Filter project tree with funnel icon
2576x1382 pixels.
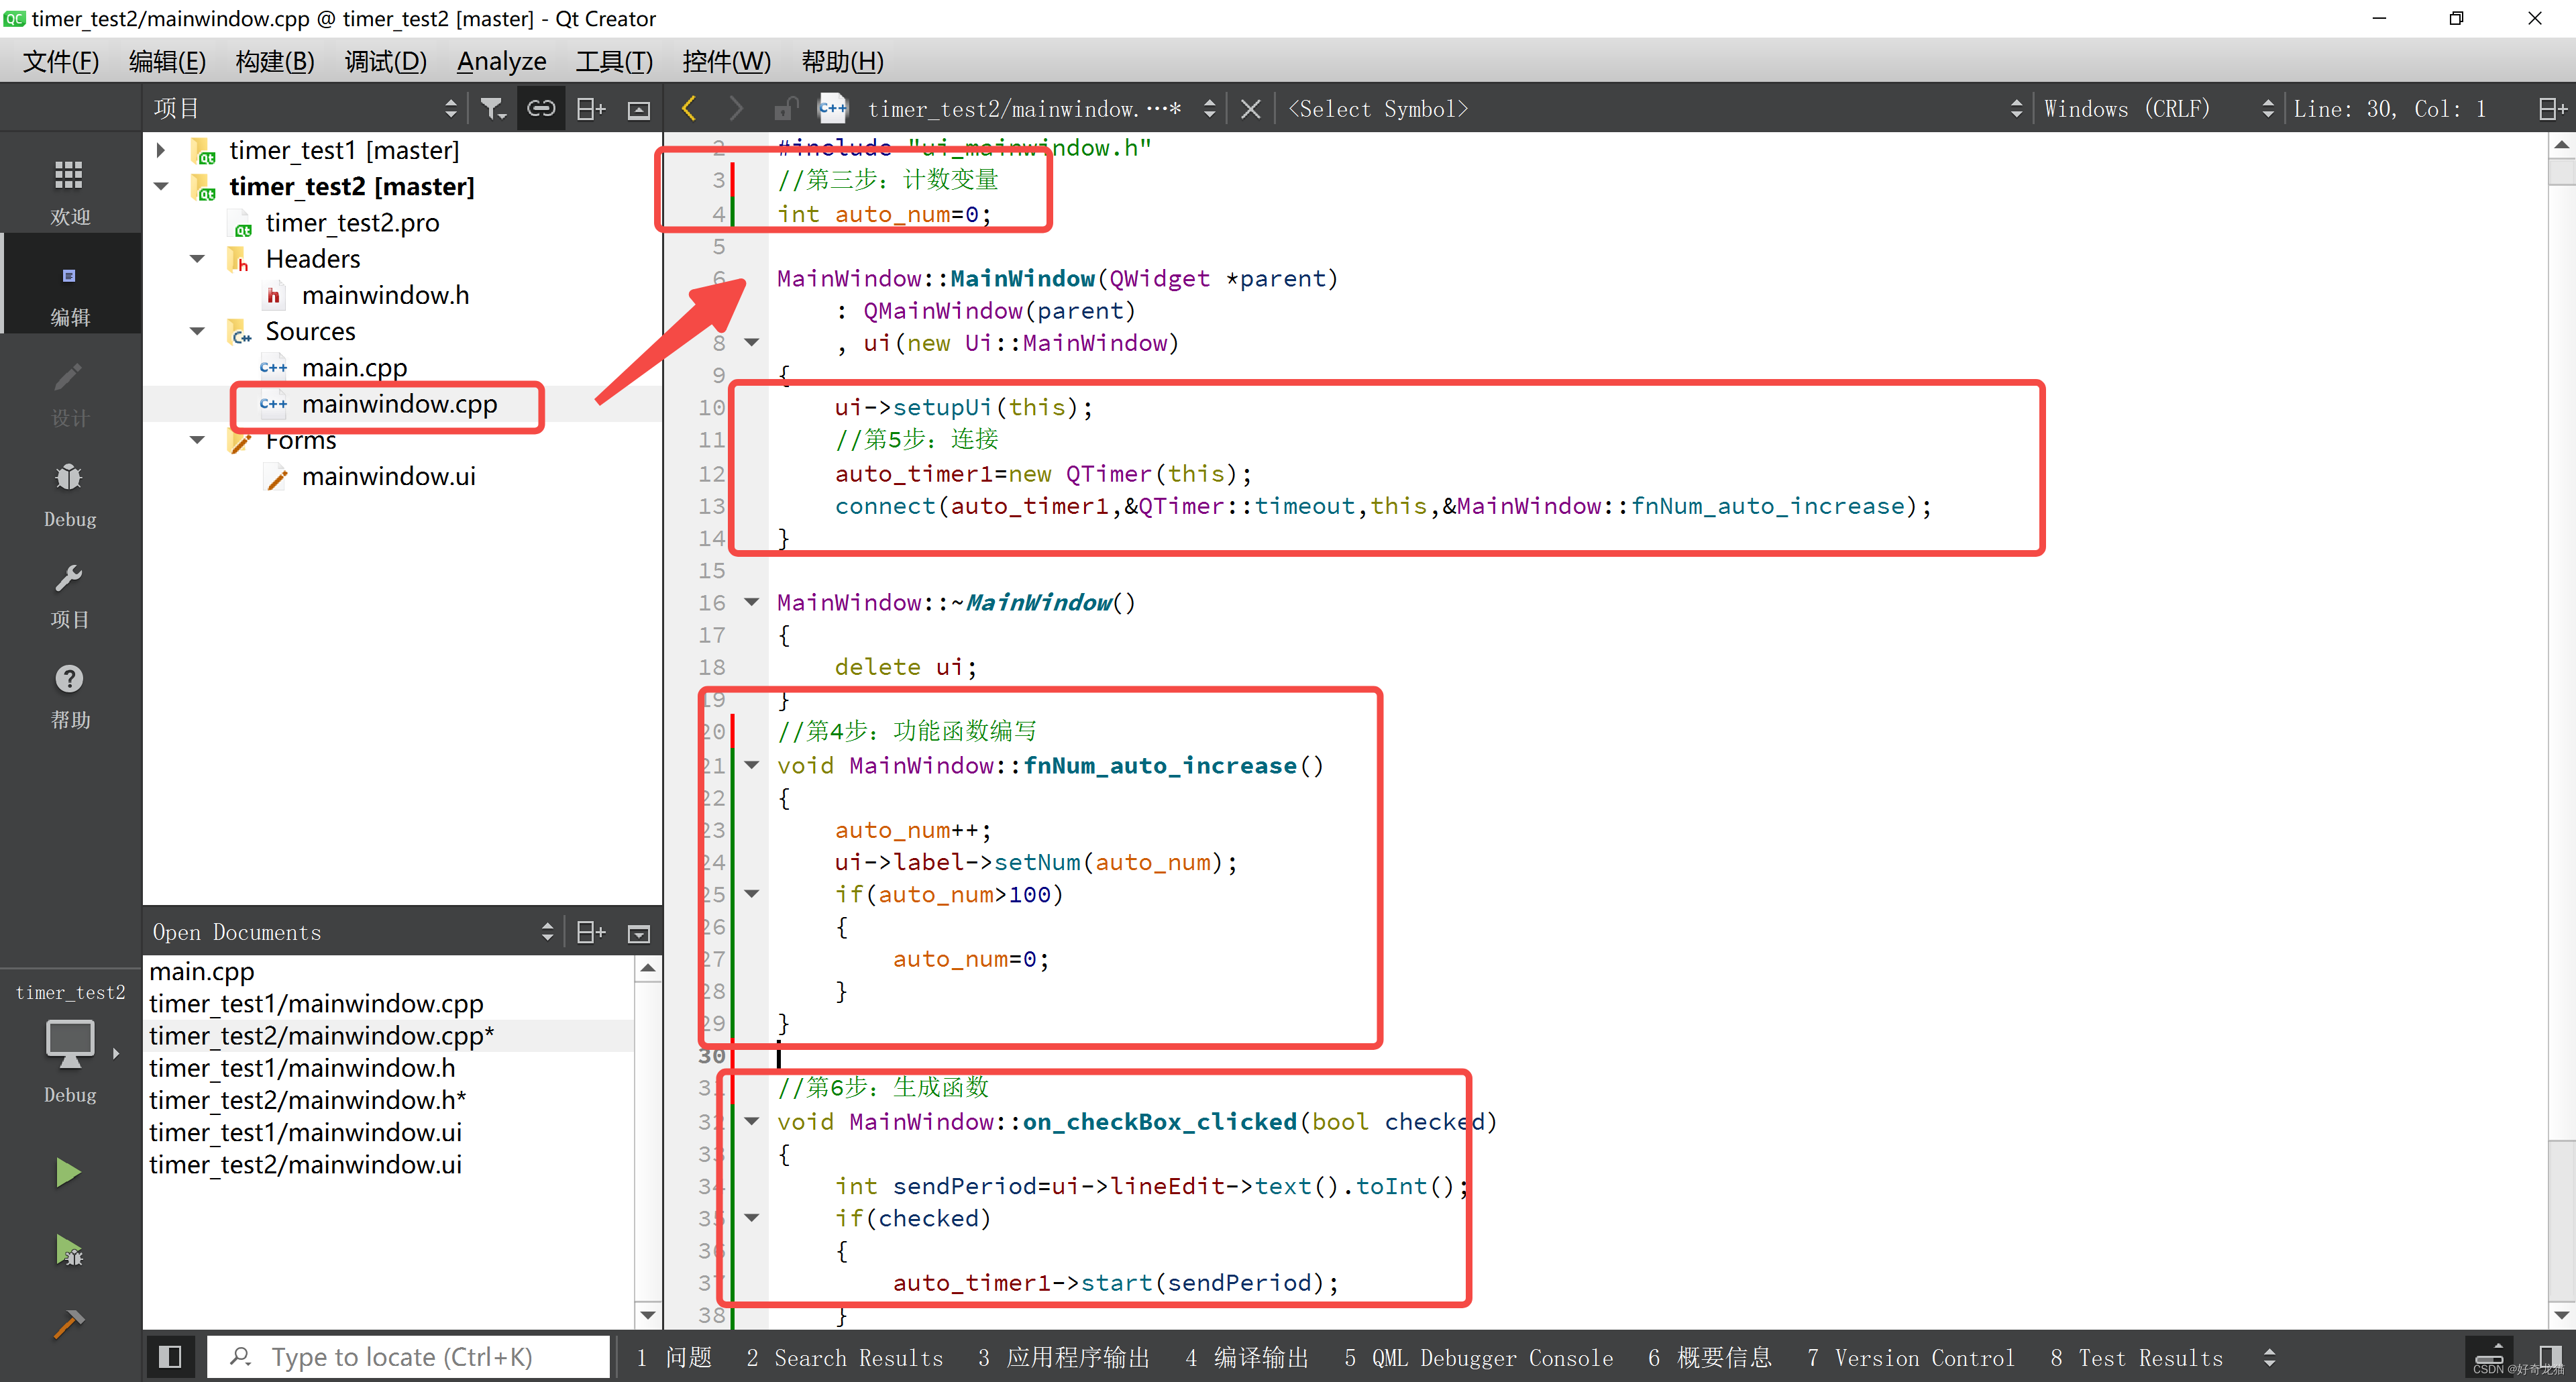[492, 109]
